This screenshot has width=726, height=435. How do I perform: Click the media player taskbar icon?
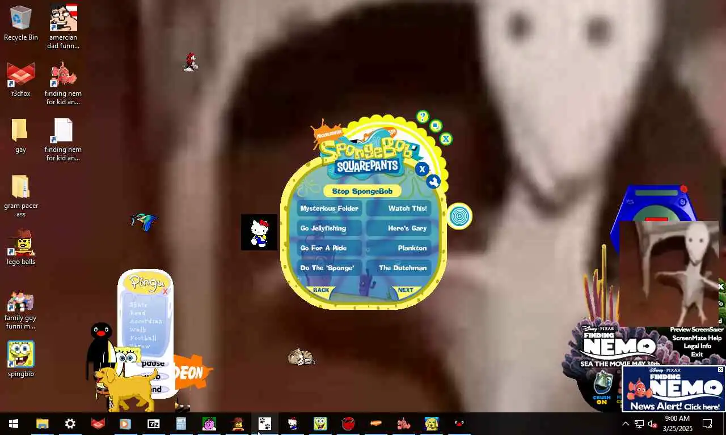(126, 424)
